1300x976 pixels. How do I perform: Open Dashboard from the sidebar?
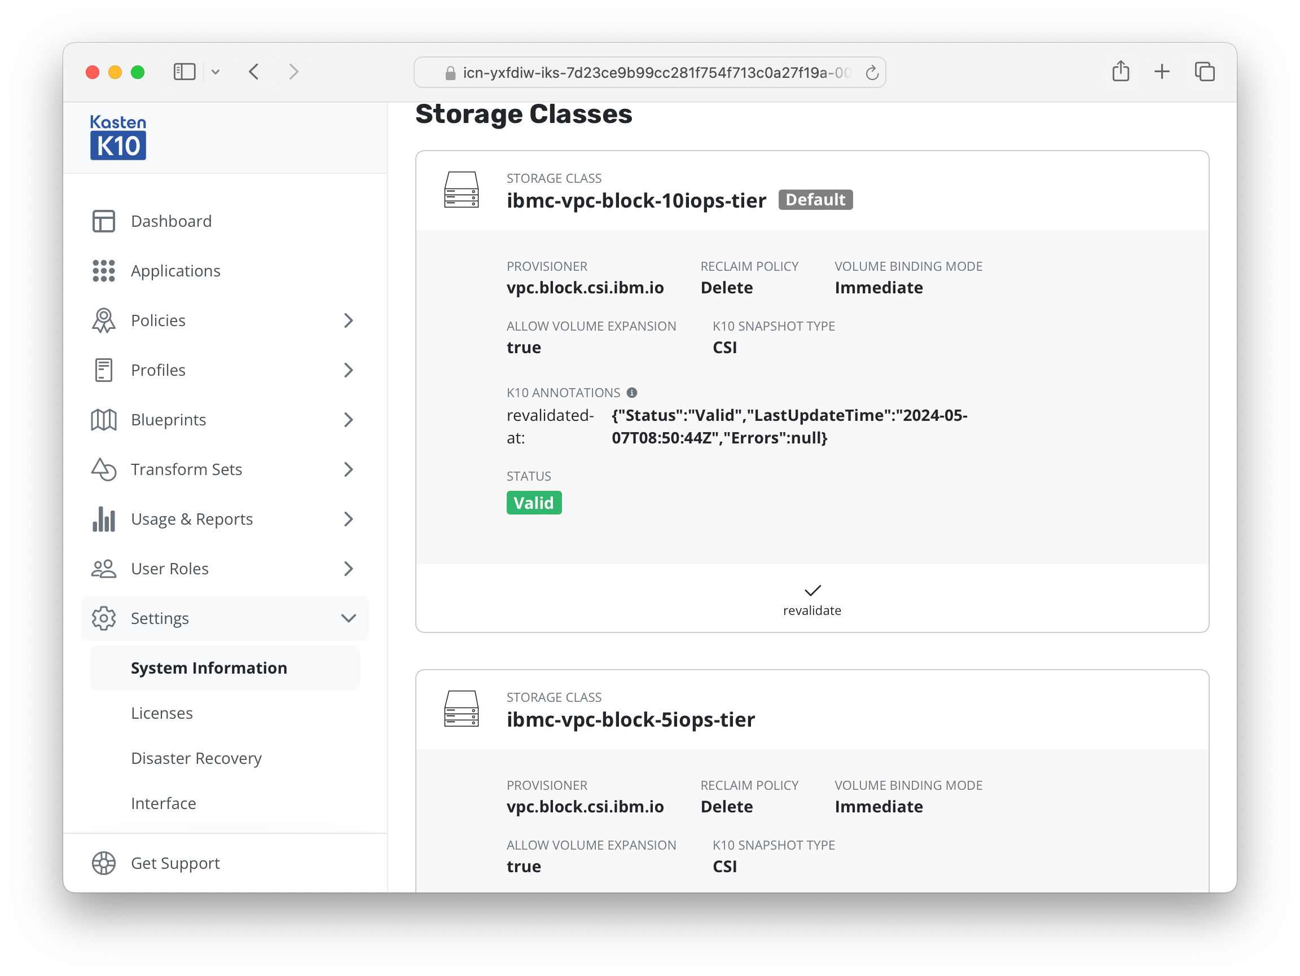tap(225, 221)
